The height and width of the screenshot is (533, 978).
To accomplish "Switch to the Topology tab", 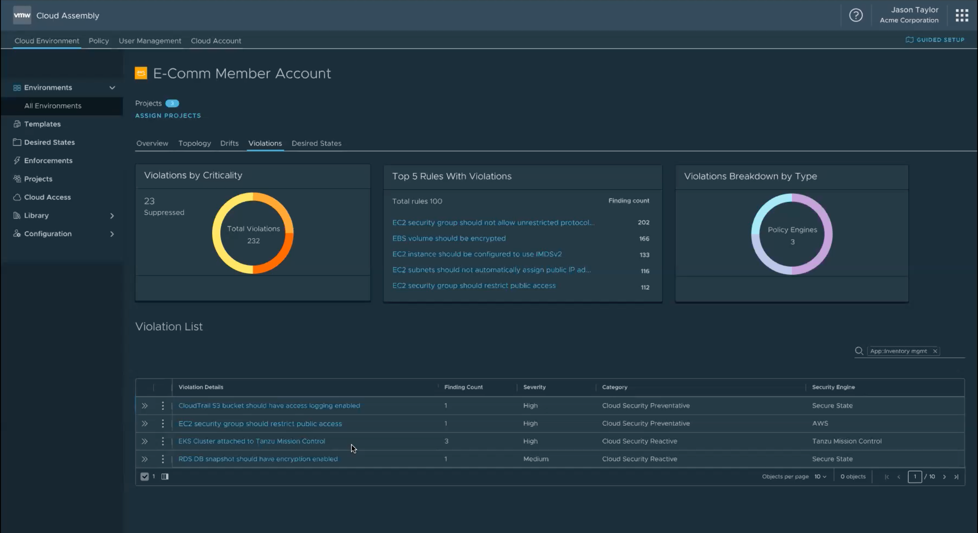I will (194, 143).
